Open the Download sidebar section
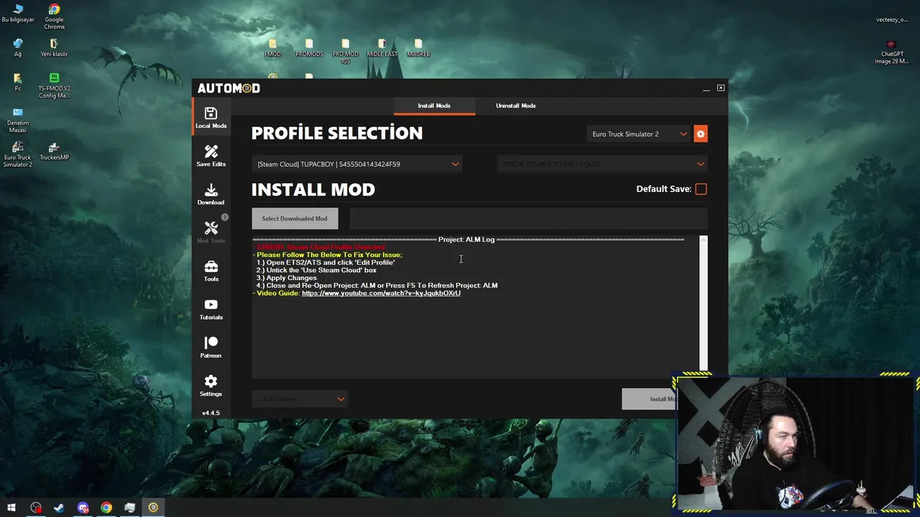Viewport: 920px width, 517px height. point(211,194)
